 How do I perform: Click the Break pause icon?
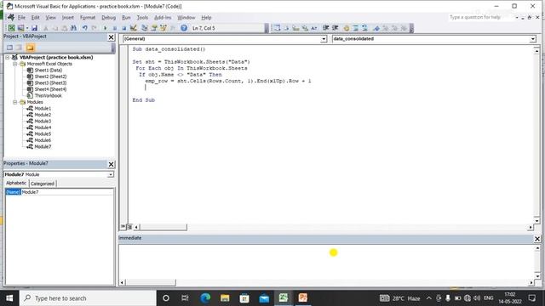(x=115, y=28)
